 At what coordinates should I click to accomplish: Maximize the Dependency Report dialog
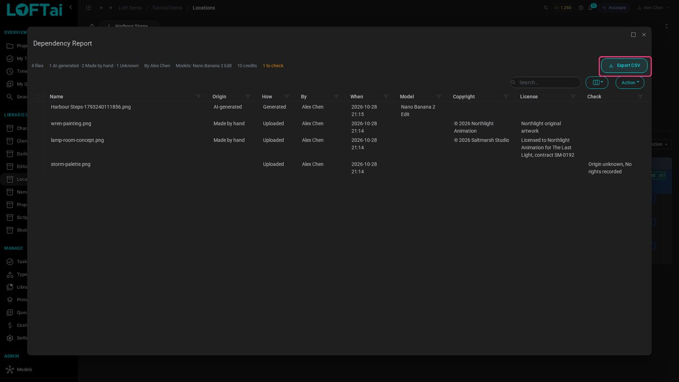coord(633,35)
